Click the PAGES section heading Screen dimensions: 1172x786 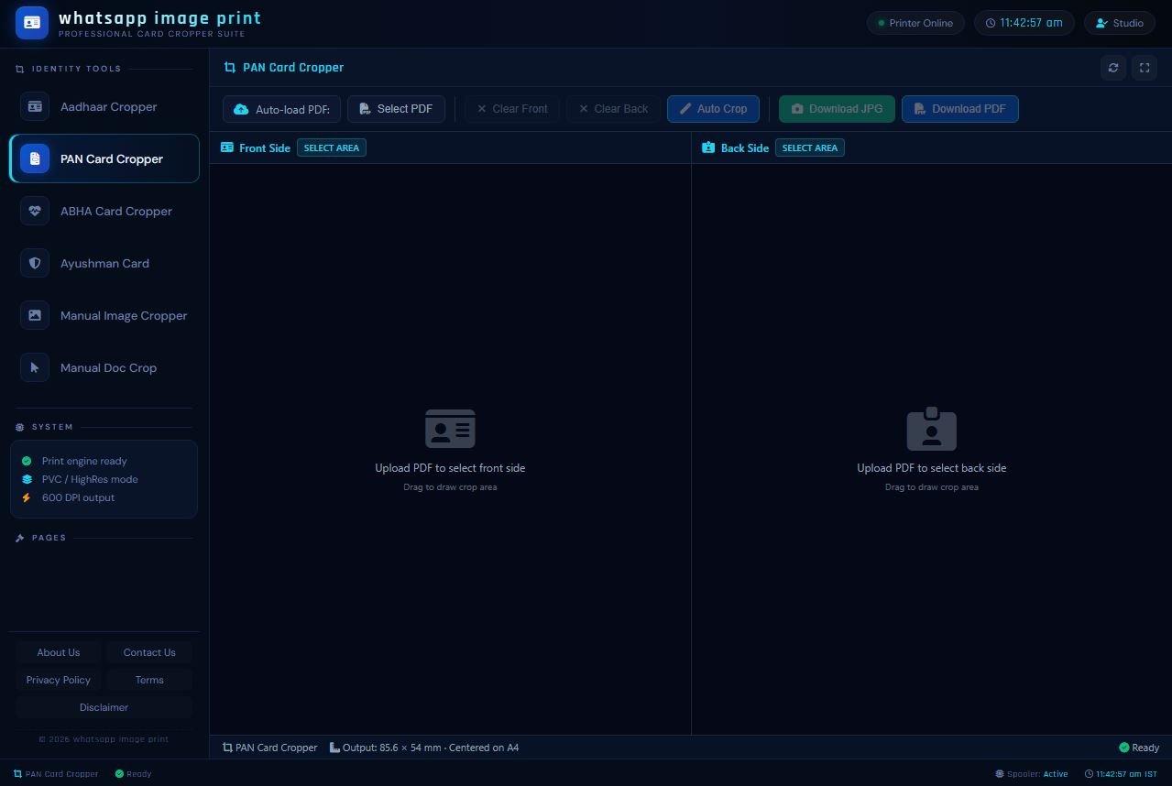click(x=49, y=538)
